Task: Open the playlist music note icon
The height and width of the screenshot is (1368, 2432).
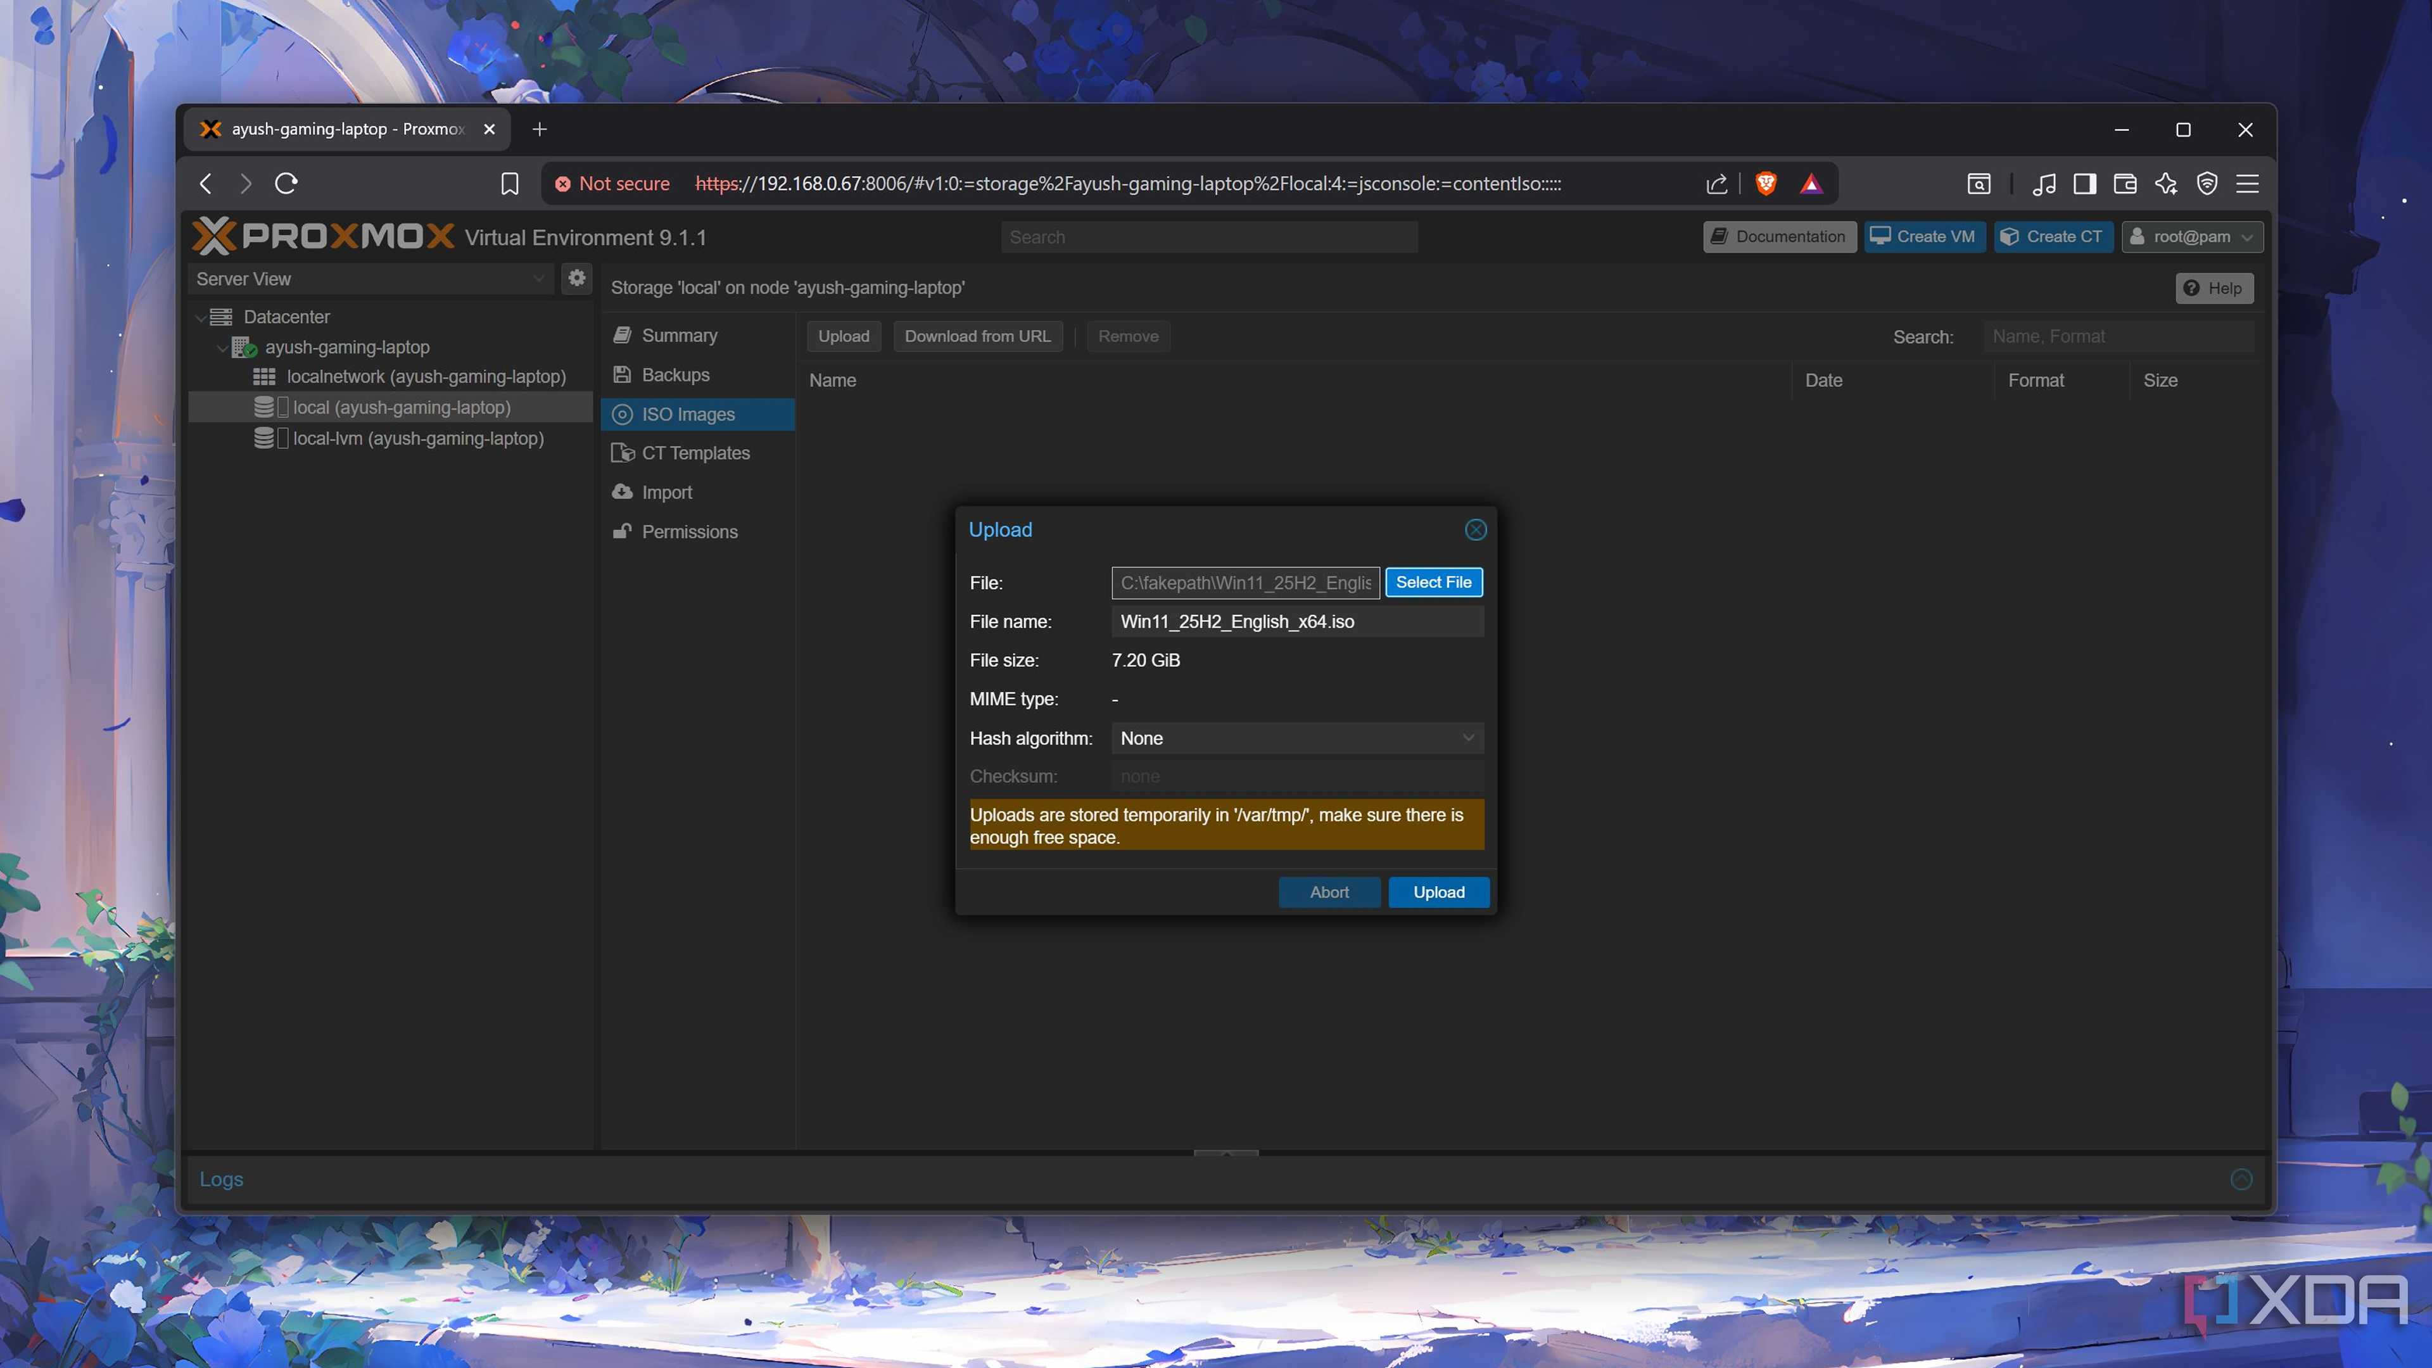Action: (2044, 183)
